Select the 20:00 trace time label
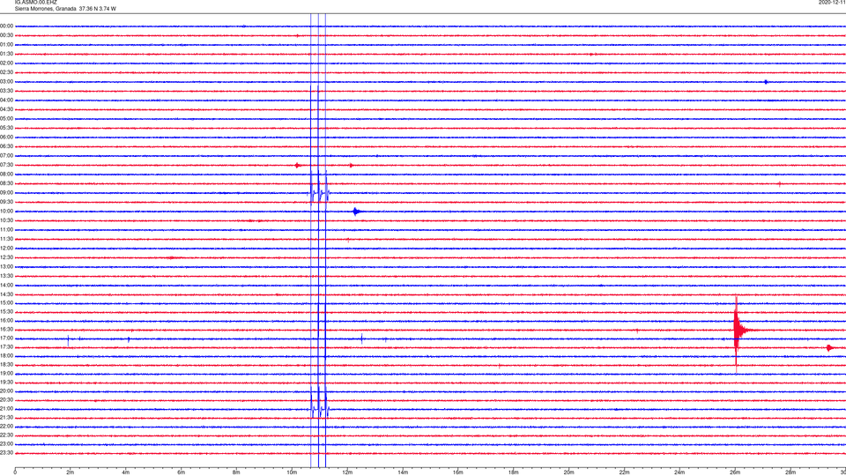Image resolution: width=846 pixels, height=476 pixels. tap(6, 391)
